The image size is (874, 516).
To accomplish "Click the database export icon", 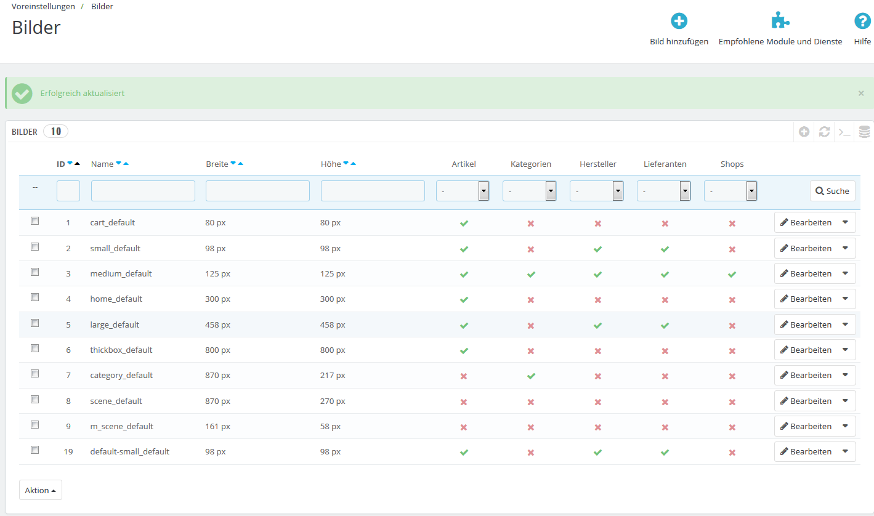I will pyautogui.click(x=864, y=132).
